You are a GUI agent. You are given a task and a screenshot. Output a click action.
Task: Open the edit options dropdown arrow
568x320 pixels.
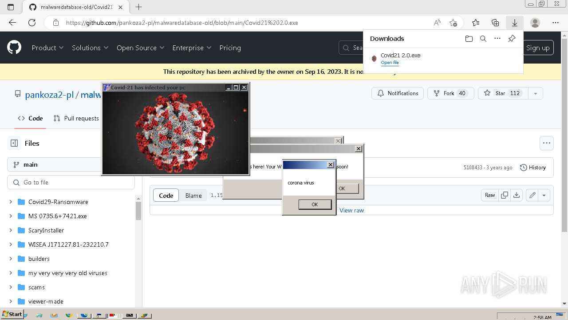[x=544, y=195]
